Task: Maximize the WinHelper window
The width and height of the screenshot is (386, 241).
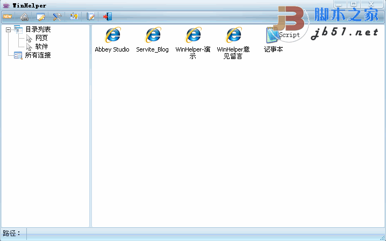Action: [354, 4]
